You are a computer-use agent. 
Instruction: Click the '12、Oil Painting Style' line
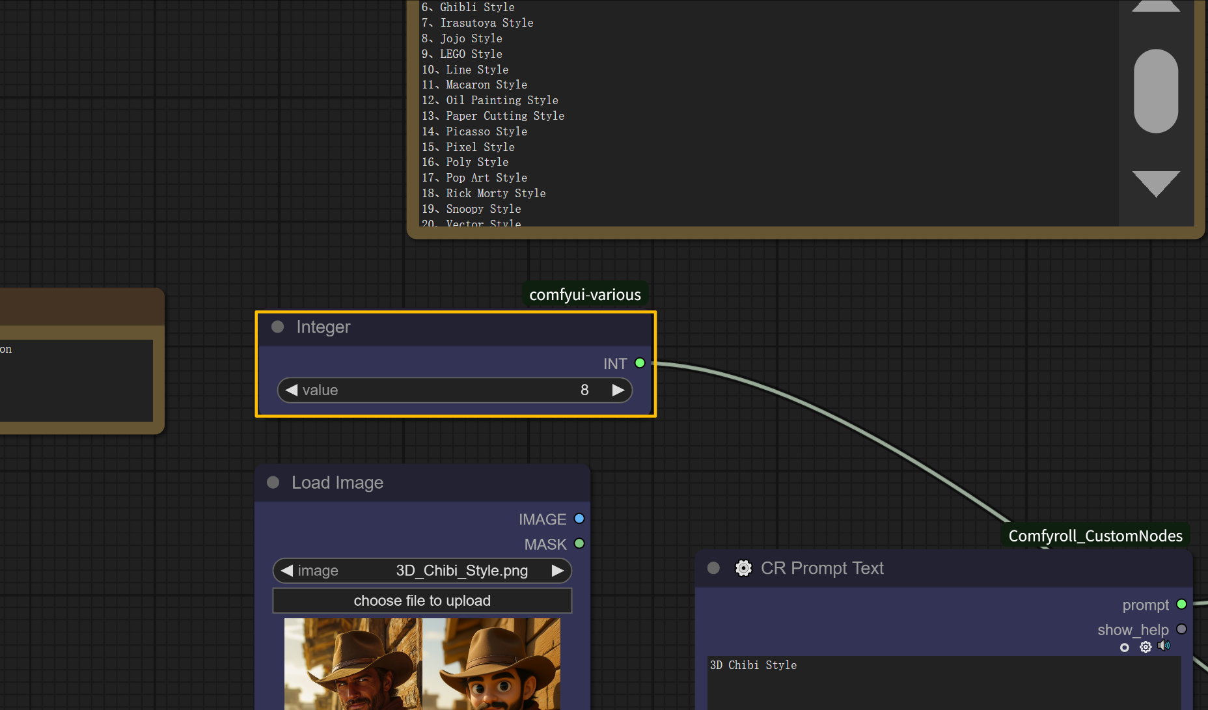490,100
